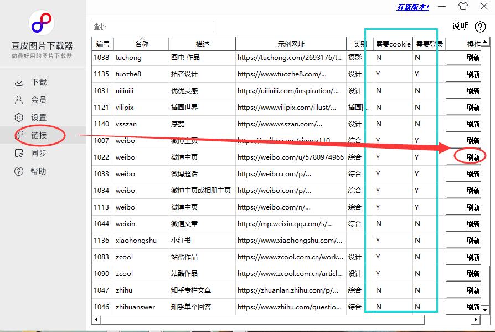Click the vertical scrollbar up arrow

485,42
